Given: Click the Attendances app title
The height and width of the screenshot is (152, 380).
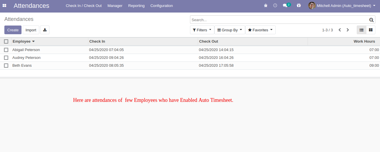Looking at the screenshot, I should pyautogui.click(x=31, y=6).
